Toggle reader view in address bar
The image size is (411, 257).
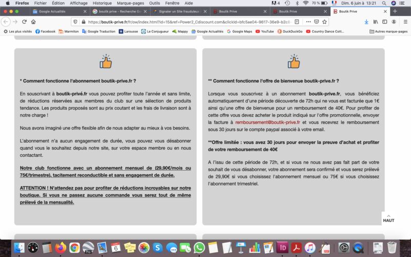tap(297, 22)
